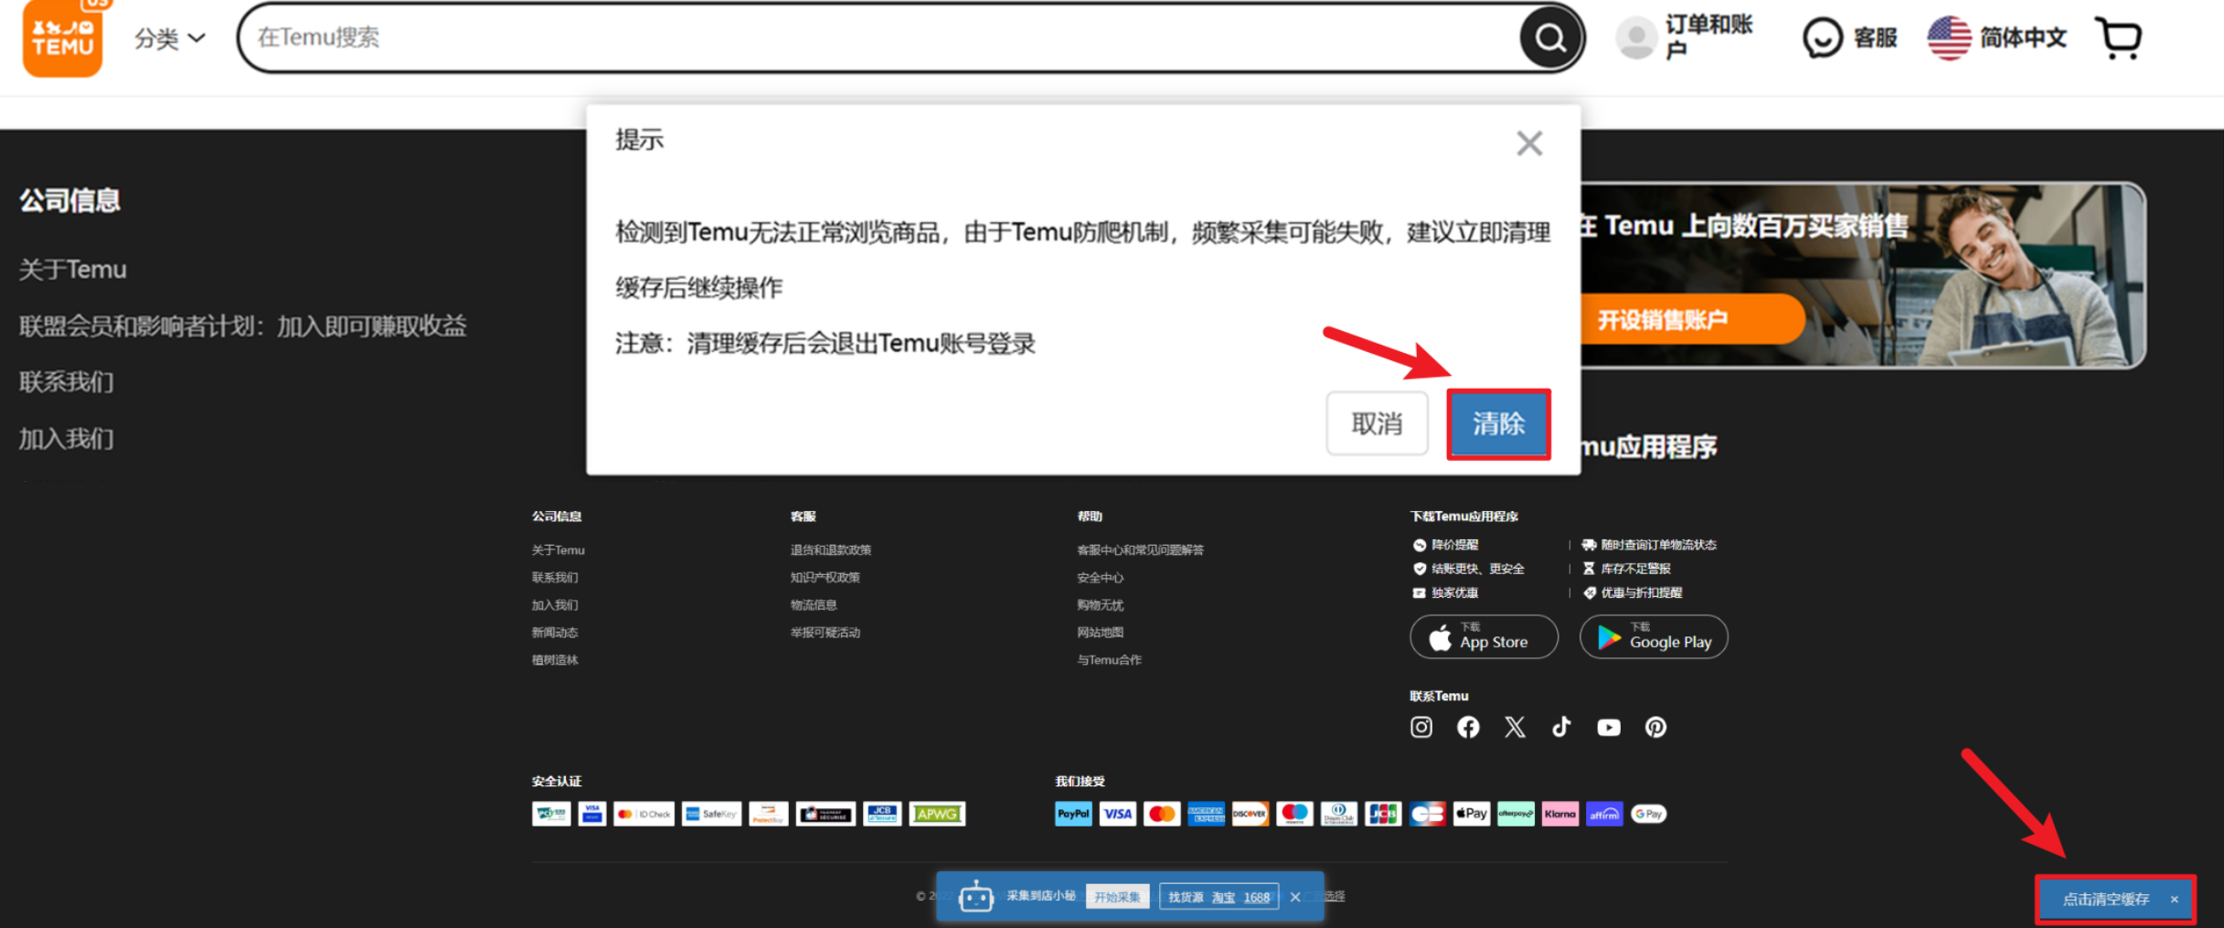Close the 提示 dialog with X
Image resolution: width=2224 pixels, height=928 pixels.
click(1528, 144)
